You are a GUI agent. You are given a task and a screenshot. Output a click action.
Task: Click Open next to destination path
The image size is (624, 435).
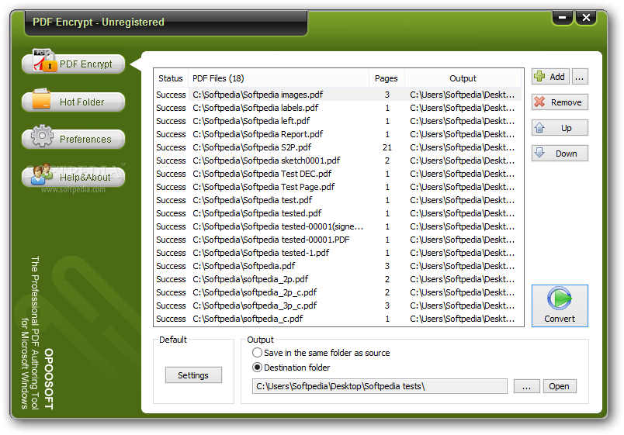tap(559, 386)
